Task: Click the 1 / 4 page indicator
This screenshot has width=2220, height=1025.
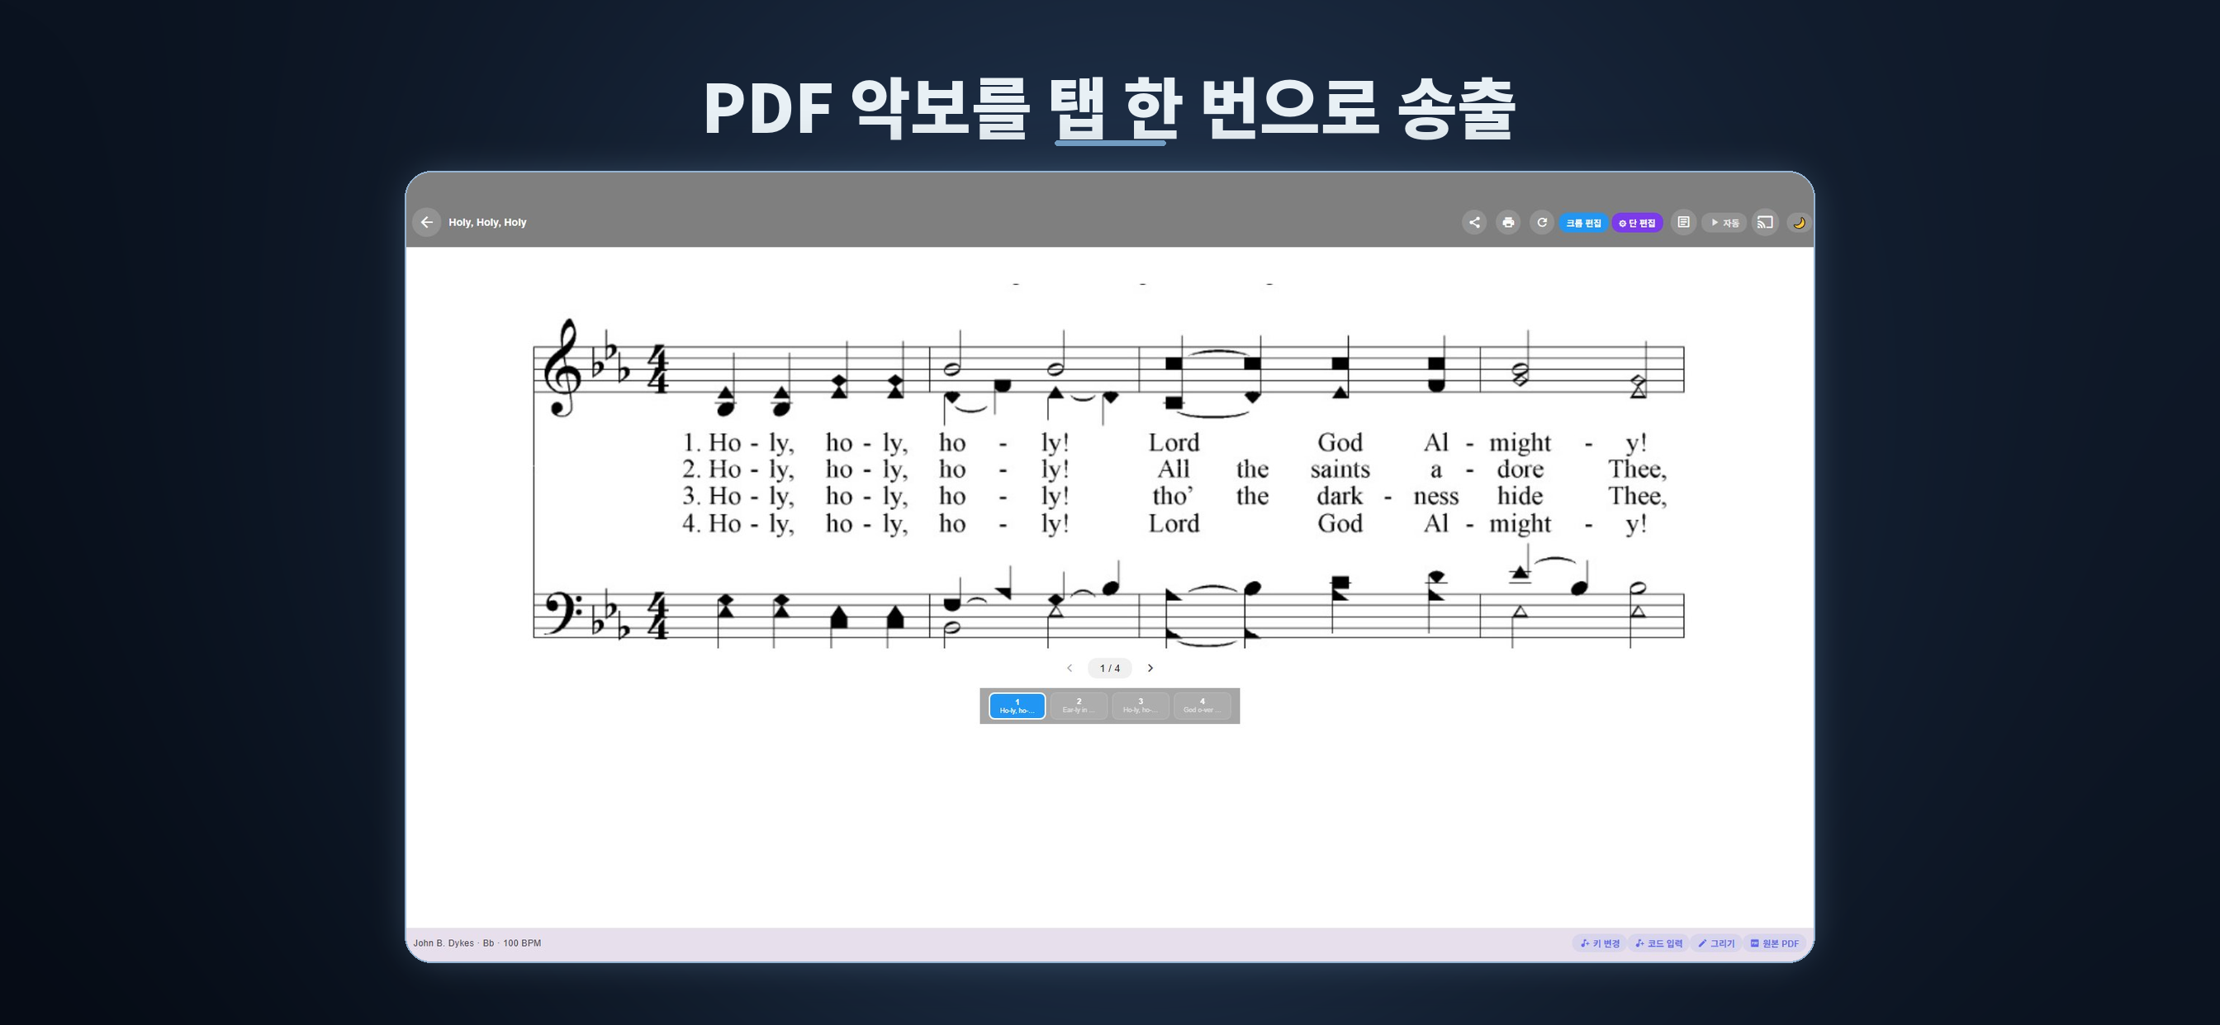Action: (1110, 668)
